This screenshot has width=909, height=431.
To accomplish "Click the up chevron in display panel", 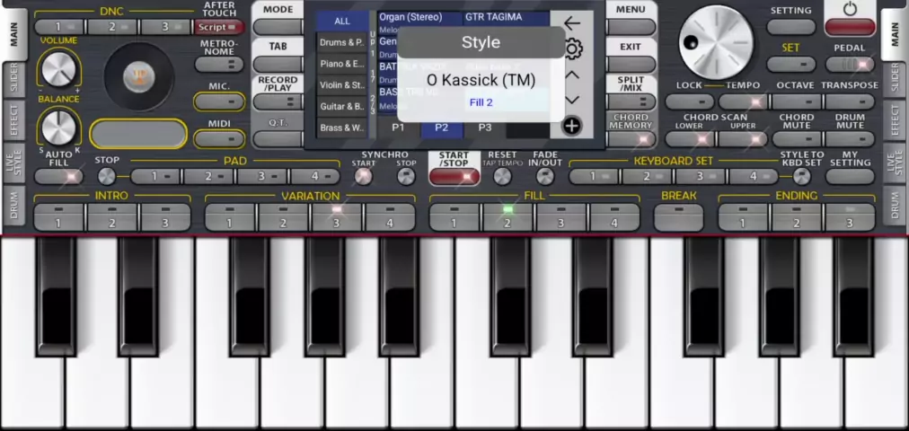I will (572, 75).
